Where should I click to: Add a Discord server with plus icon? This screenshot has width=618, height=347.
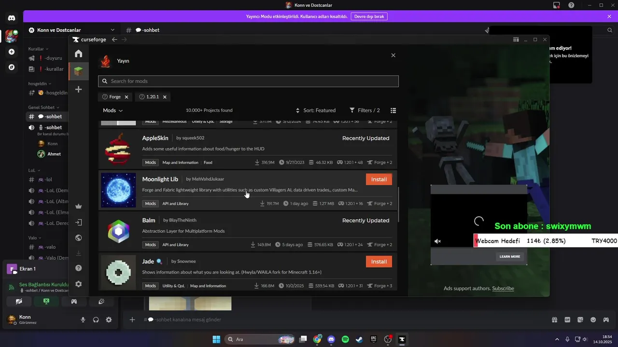(x=12, y=52)
